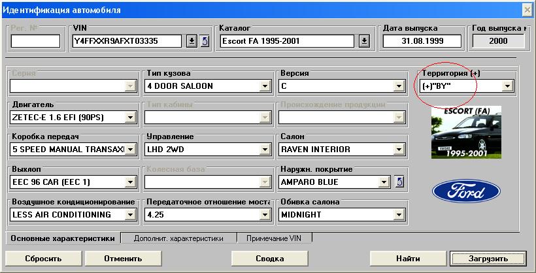Screen dimensions: 536x273
Task: Click the download arrow icon beside the VIN field
Action: (192, 41)
